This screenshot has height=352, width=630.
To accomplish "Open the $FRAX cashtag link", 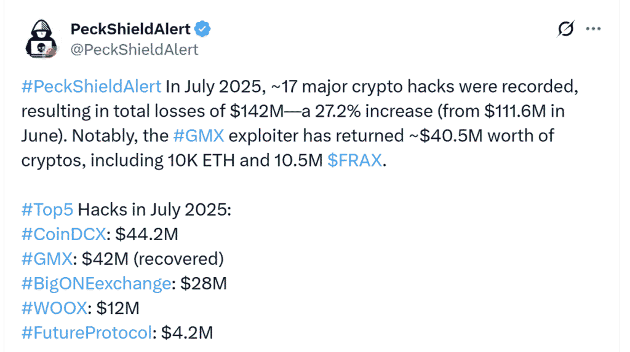I will pyautogui.click(x=354, y=160).
